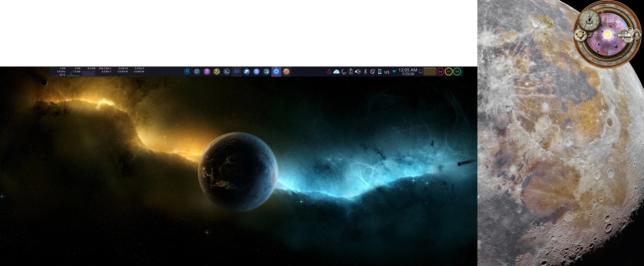Click the yellow 0.7 load circle

coord(449,71)
